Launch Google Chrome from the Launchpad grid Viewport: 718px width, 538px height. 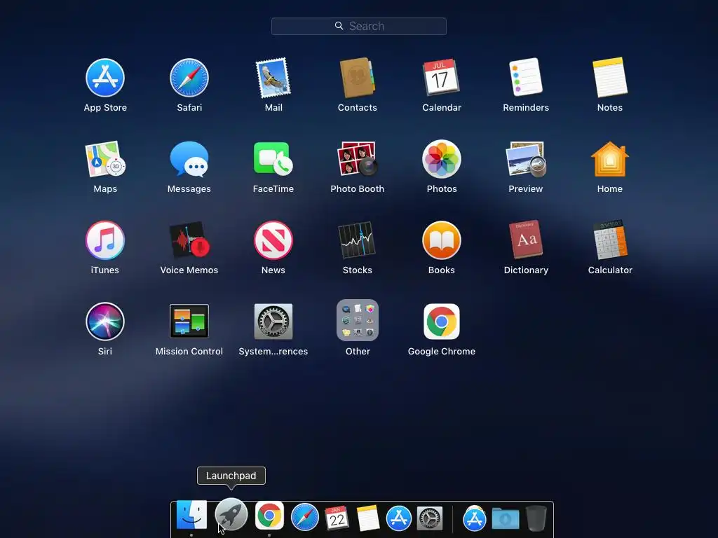[x=442, y=321]
